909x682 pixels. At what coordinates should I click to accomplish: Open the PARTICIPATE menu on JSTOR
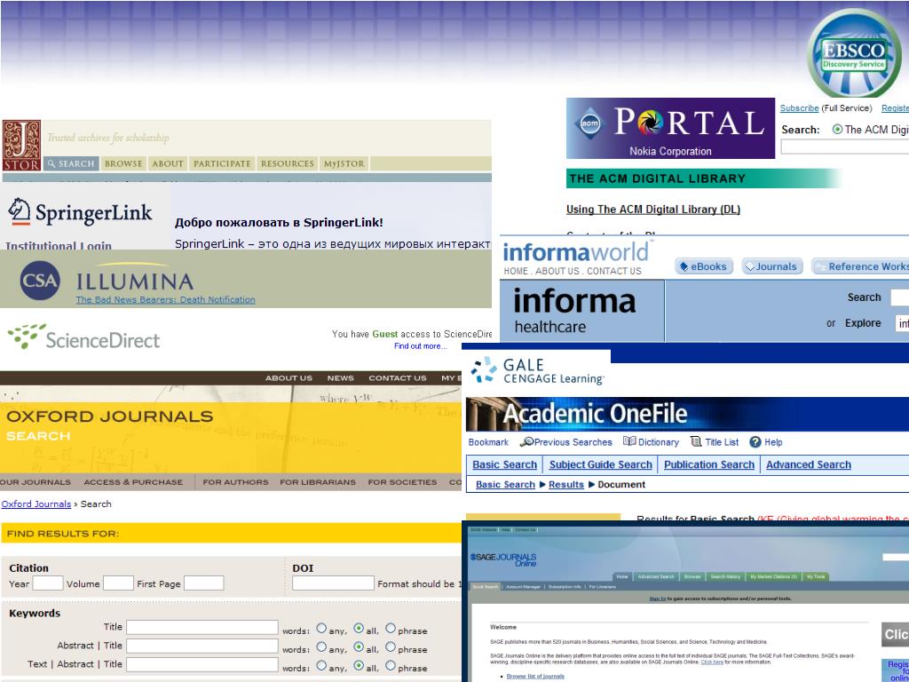coord(222,163)
